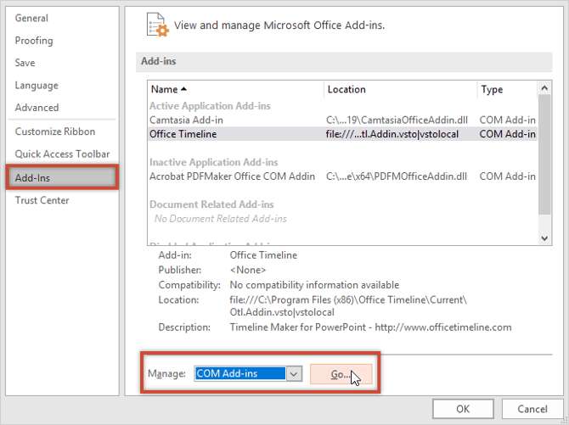Viewport: 569px width, 425px height.
Task: Go to the Save options category
Action: click(25, 63)
